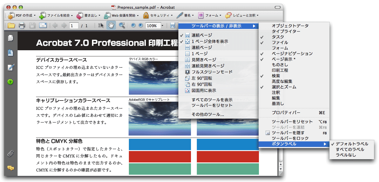Activate the Hand tool
Screen dimensions: 379x182
(x=111, y=25)
